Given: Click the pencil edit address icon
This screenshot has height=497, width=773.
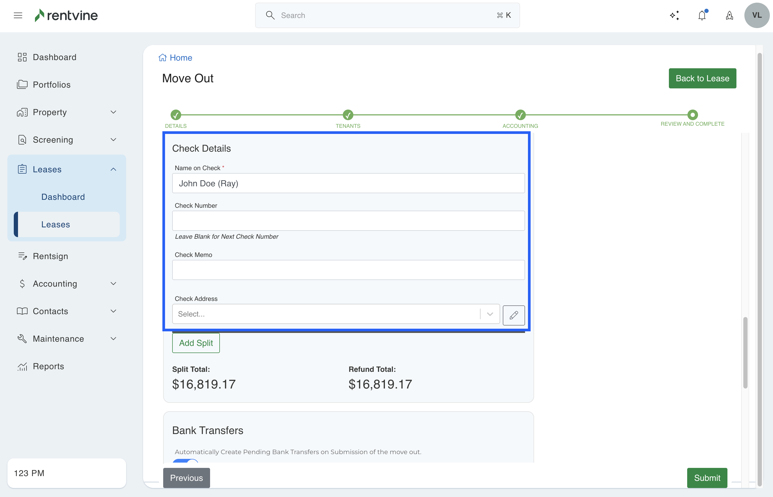Looking at the screenshot, I should pos(513,315).
